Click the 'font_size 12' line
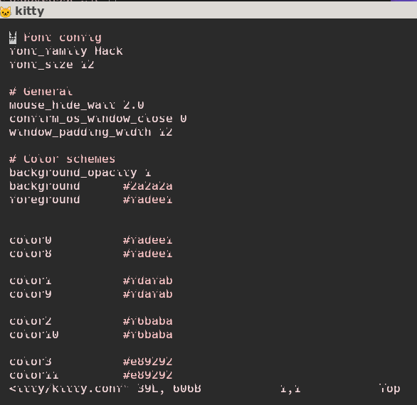The width and height of the screenshot is (417, 405). pos(52,65)
